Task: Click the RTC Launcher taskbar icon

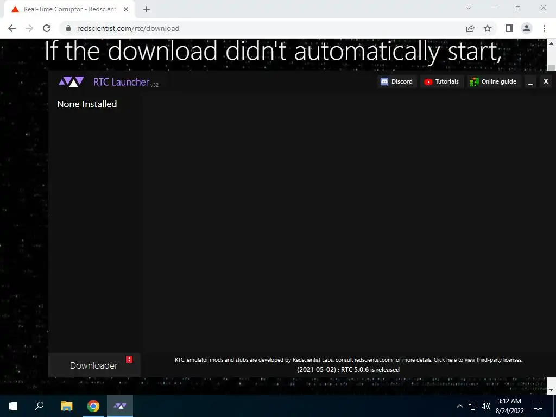Action: 120,406
